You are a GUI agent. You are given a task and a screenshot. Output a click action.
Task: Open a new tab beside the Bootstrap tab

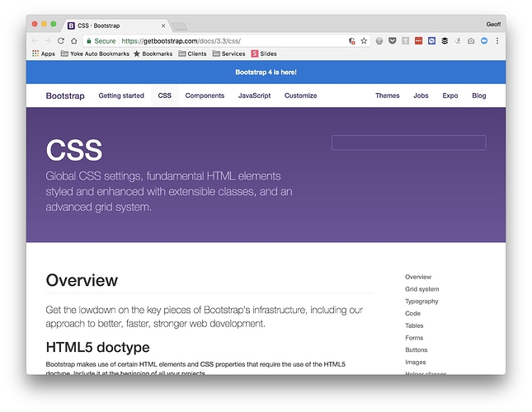point(180,26)
